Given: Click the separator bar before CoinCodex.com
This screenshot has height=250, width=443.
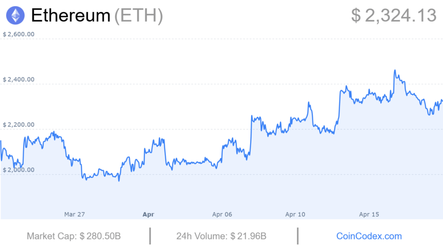Looking at the screenshot, I should point(298,236).
